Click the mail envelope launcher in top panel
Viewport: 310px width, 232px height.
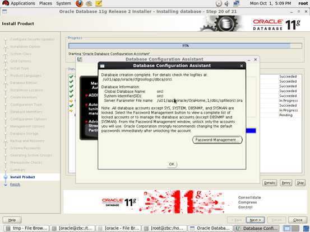pyautogui.click(x=89, y=3)
